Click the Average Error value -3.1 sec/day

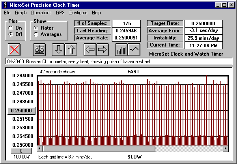pos(203,30)
